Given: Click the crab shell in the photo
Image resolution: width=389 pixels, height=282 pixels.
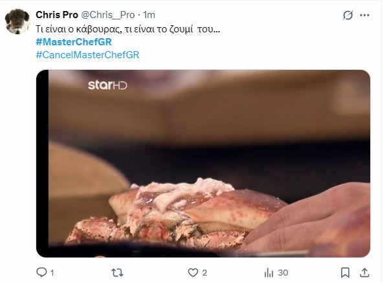Looking at the screenshot, I should point(194,213).
